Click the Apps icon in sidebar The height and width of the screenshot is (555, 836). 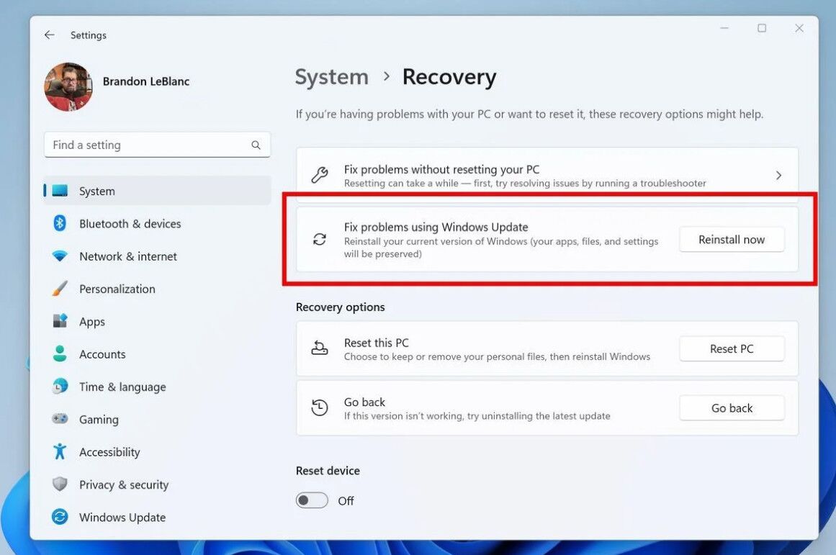click(x=60, y=321)
